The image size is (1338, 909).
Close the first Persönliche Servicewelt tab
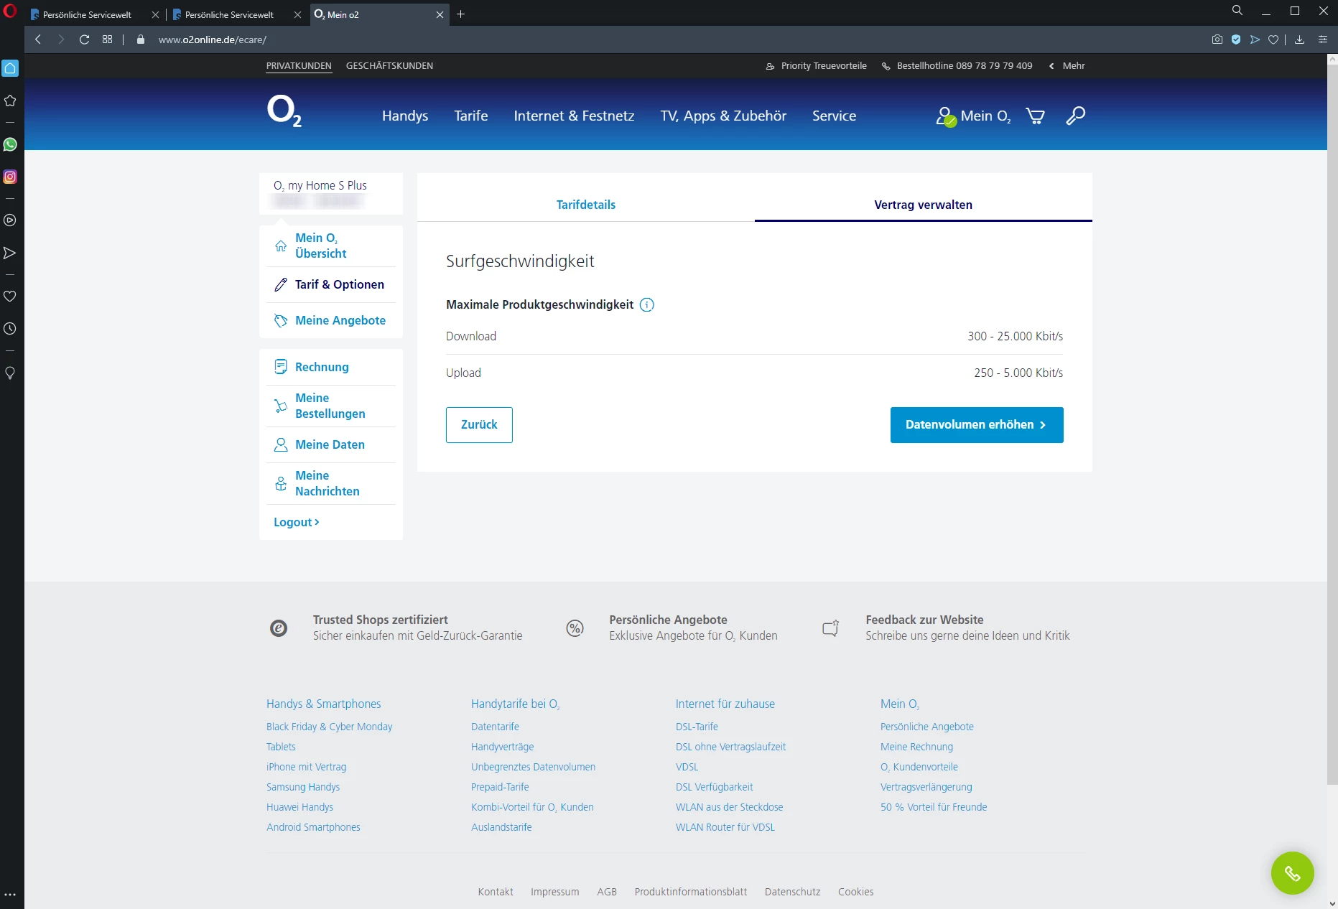click(x=155, y=14)
